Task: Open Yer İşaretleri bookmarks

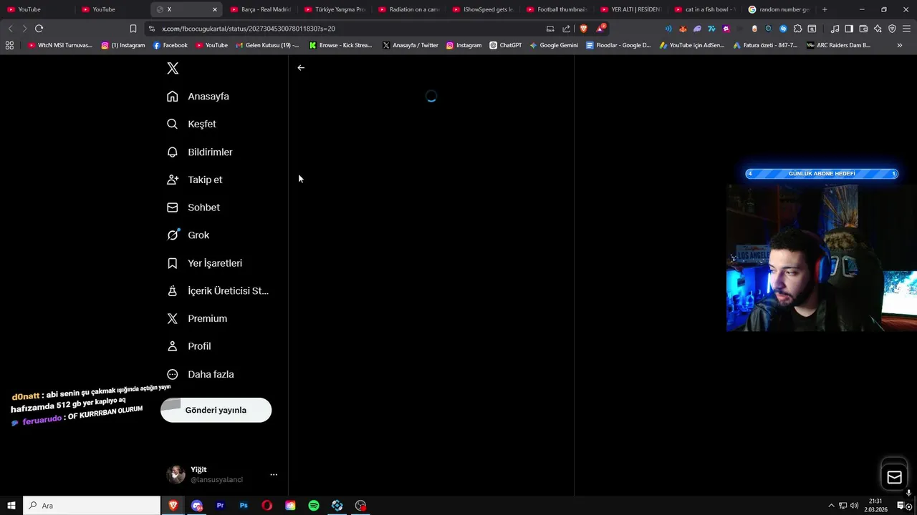Action: 204,263
